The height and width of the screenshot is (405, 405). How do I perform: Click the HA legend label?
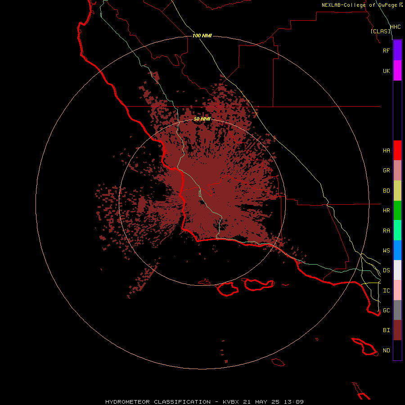[387, 150]
